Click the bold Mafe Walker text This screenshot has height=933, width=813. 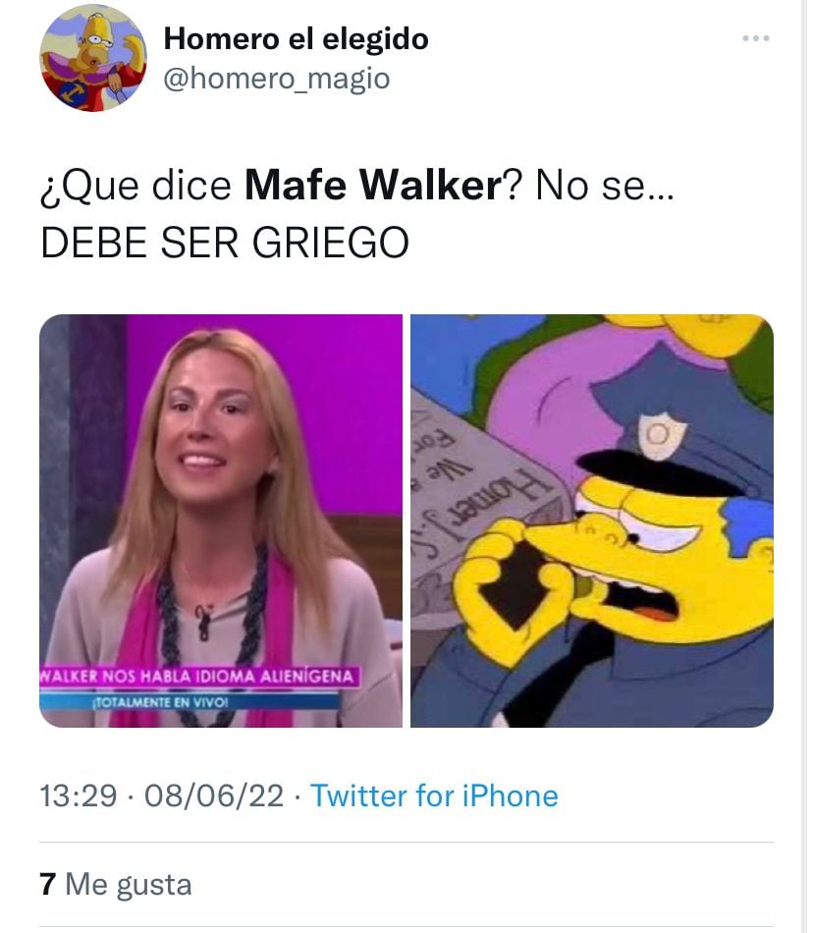click(373, 185)
